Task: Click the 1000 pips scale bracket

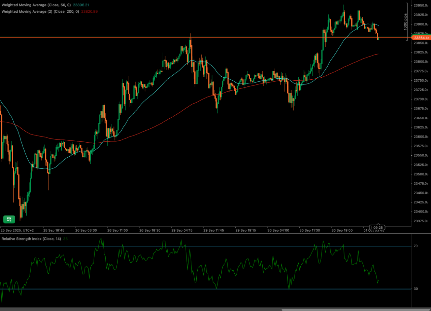Action: pos(406,21)
